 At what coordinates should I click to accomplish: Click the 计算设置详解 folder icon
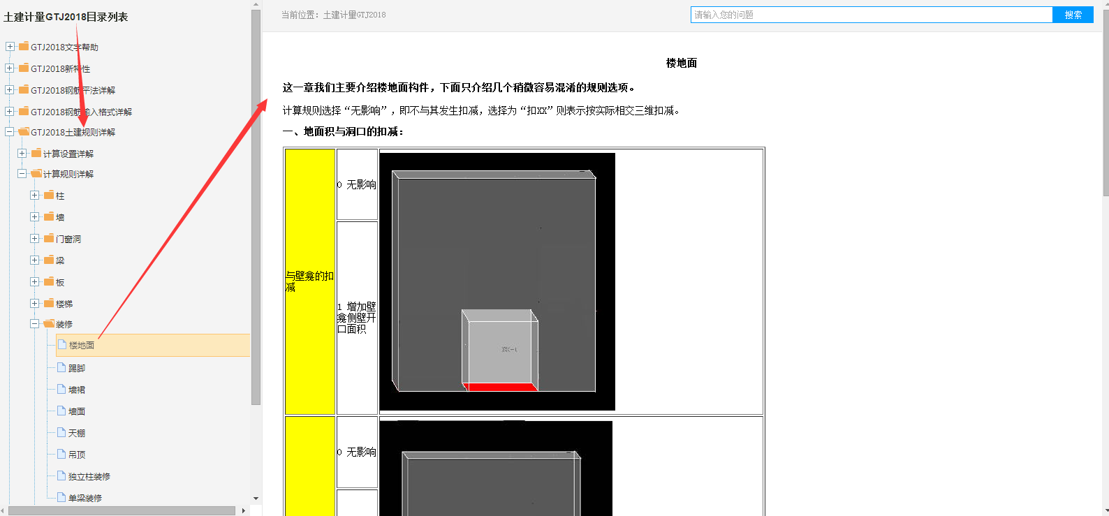[x=36, y=153]
